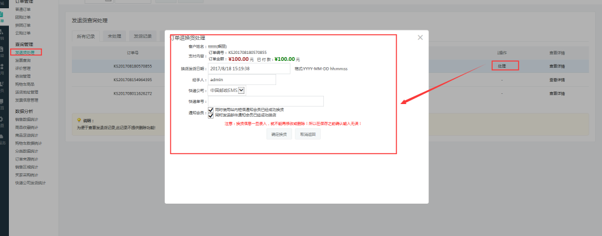This screenshot has width=602, height=236.
Task: Click the light bulb 说明 icon
Action: point(79,120)
